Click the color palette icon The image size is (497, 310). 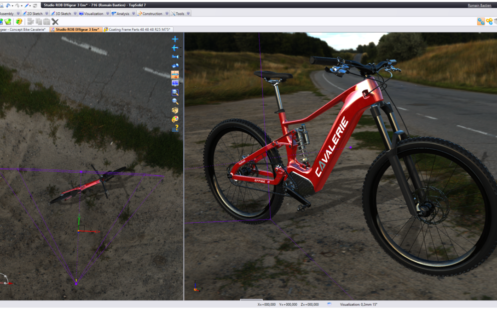175,119
